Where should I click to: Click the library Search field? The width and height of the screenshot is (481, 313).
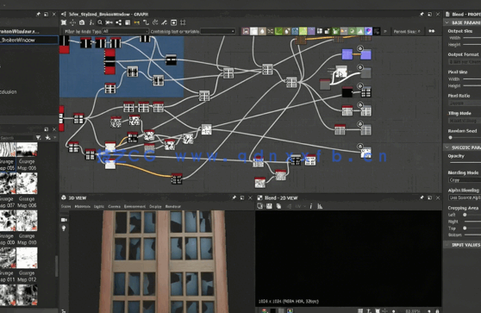point(16,138)
